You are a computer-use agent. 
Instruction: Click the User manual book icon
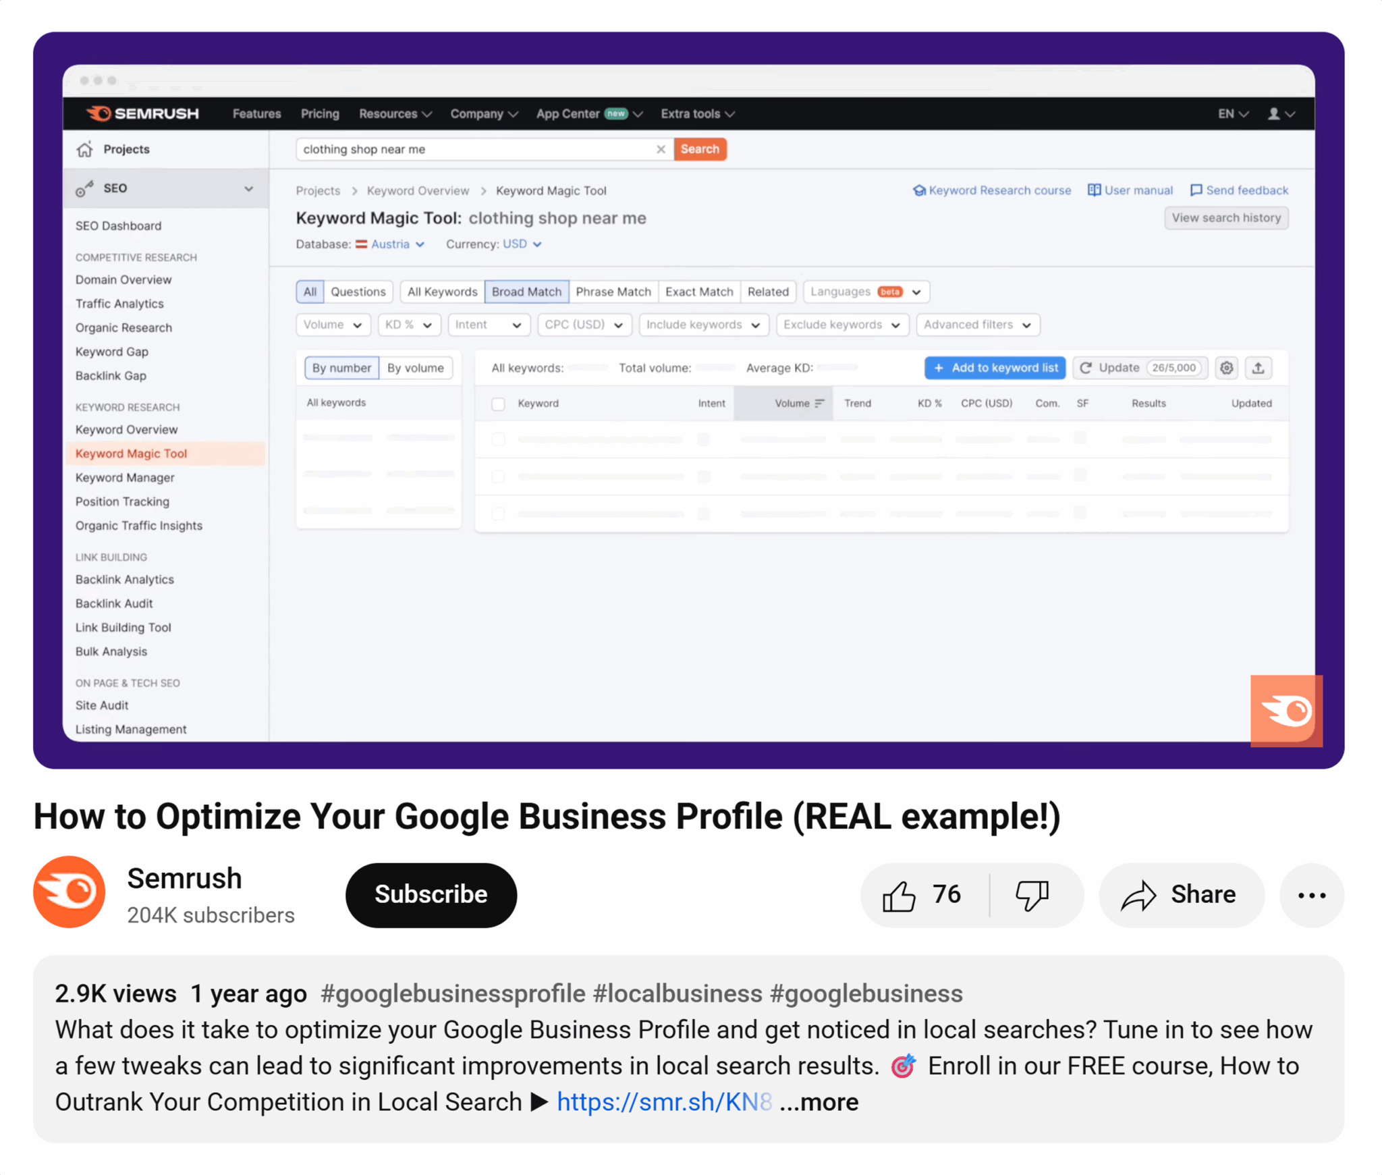tap(1094, 190)
